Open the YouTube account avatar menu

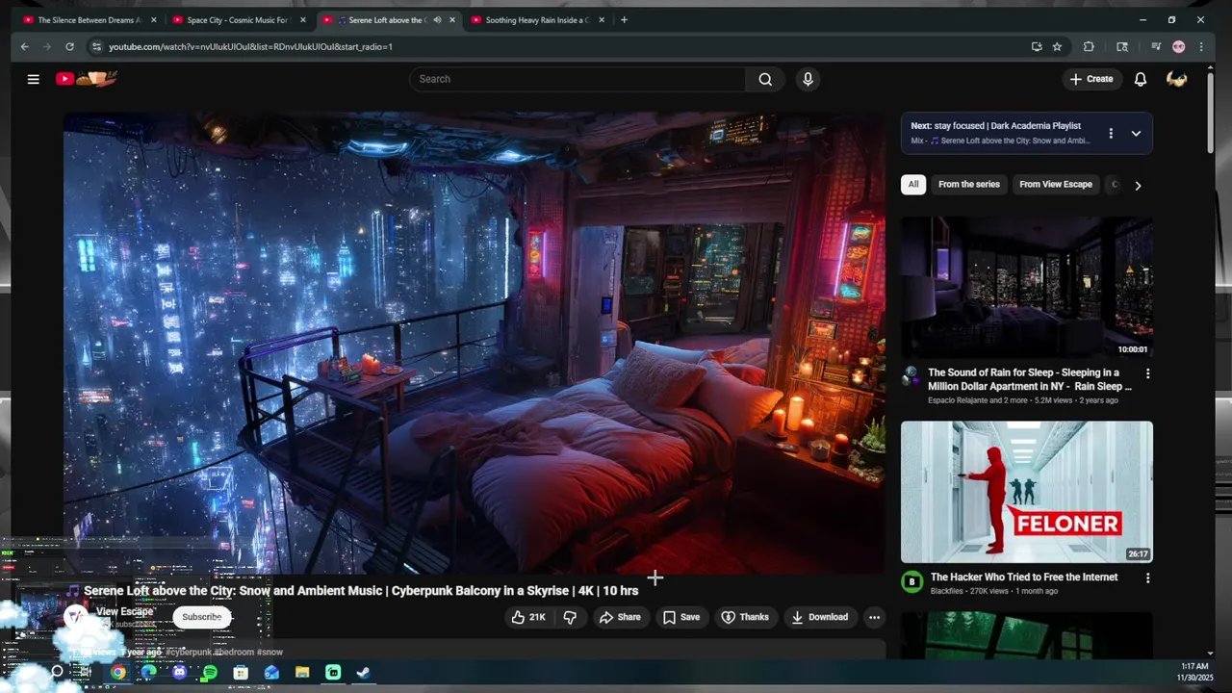[1176, 79]
